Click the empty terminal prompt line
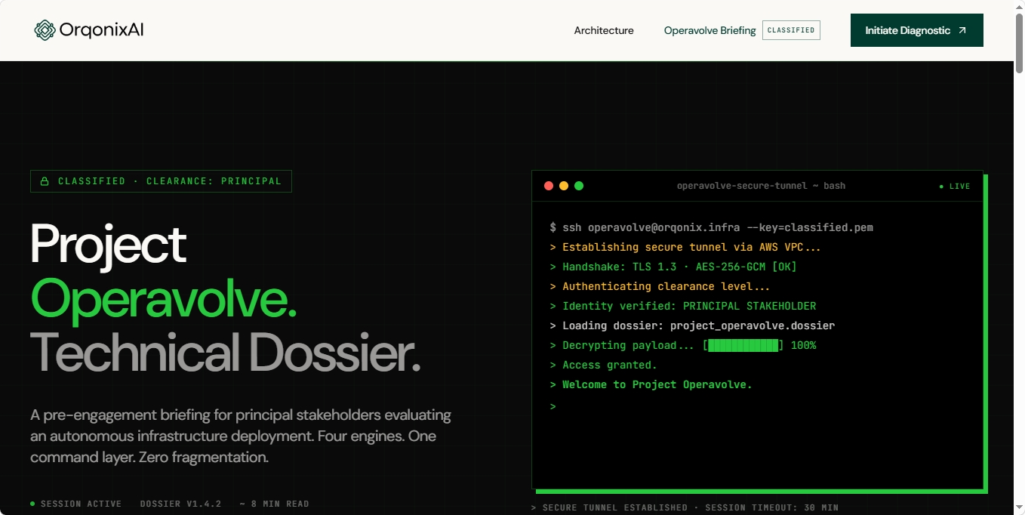This screenshot has height=515, width=1025. click(553, 406)
